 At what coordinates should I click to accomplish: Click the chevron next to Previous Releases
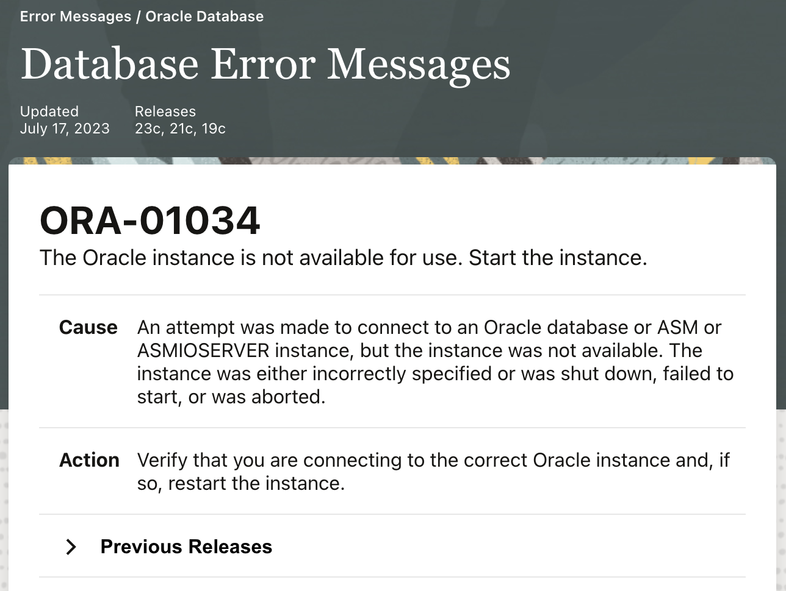71,547
